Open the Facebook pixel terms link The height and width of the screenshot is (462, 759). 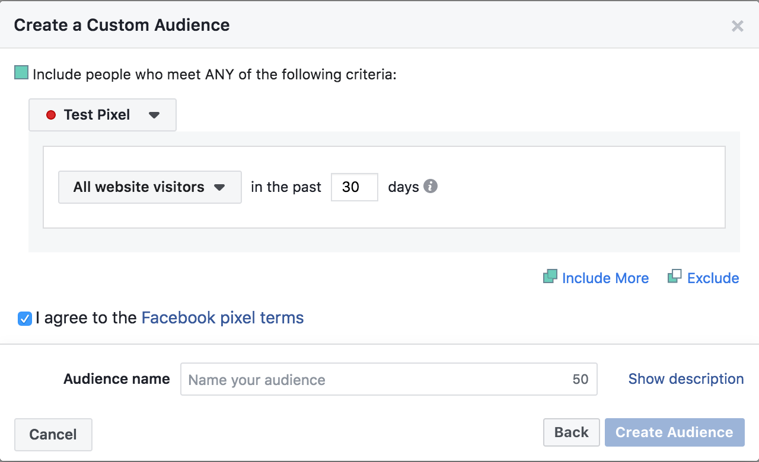click(x=222, y=318)
